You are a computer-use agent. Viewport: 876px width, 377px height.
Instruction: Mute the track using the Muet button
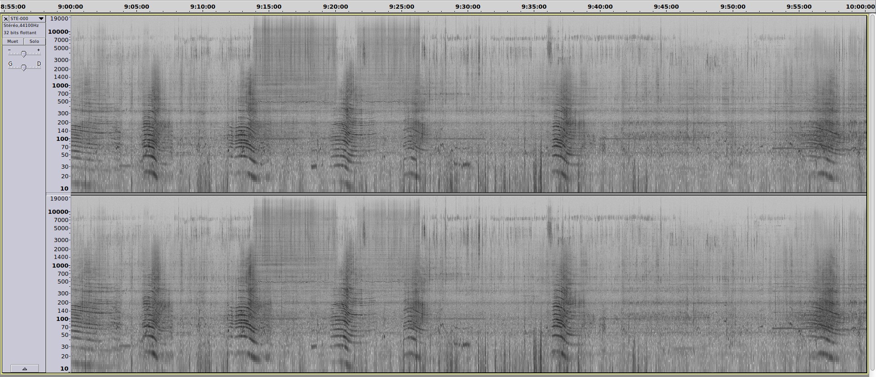click(13, 41)
